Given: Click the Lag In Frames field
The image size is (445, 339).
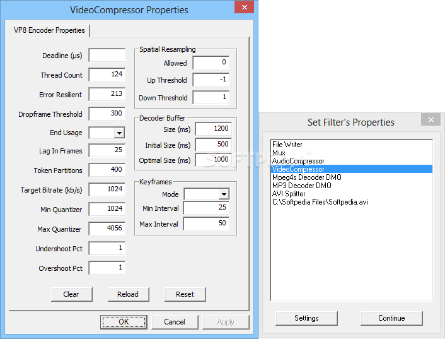Looking at the screenshot, I should 107,150.
